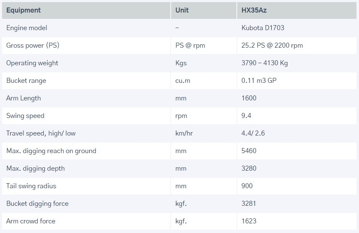This screenshot has width=359, height=233.
Task: Select the Engine model row label
Action: click(x=27, y=28)
